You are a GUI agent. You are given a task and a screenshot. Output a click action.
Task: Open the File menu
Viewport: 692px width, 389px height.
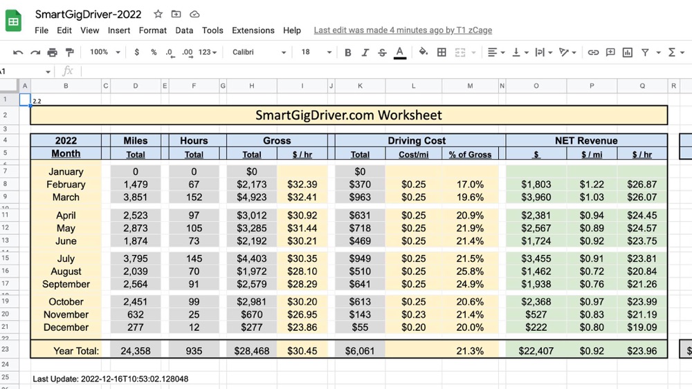click(x=42, y=30)
